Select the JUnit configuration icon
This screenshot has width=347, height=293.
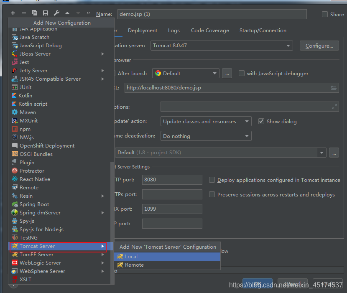[x=15, y=87]
